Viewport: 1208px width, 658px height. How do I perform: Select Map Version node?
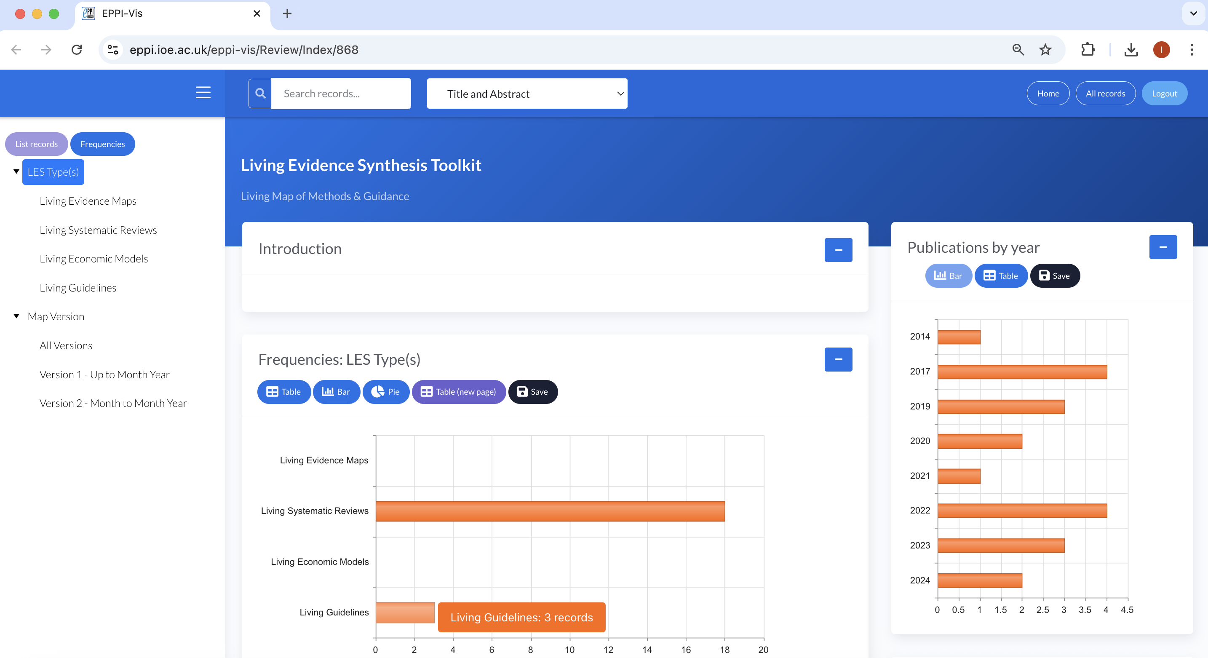(x=56, y=316)
